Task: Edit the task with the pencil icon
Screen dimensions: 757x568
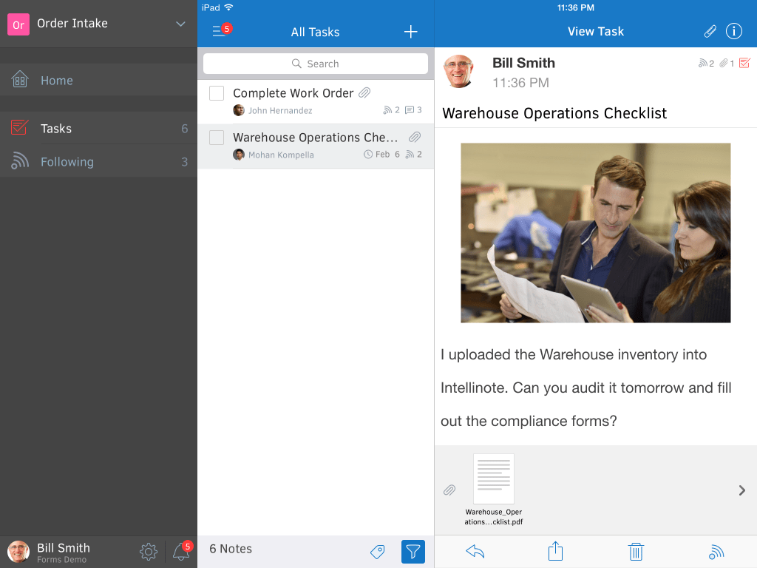Action: pyautogui.click(x=710, y=31)
